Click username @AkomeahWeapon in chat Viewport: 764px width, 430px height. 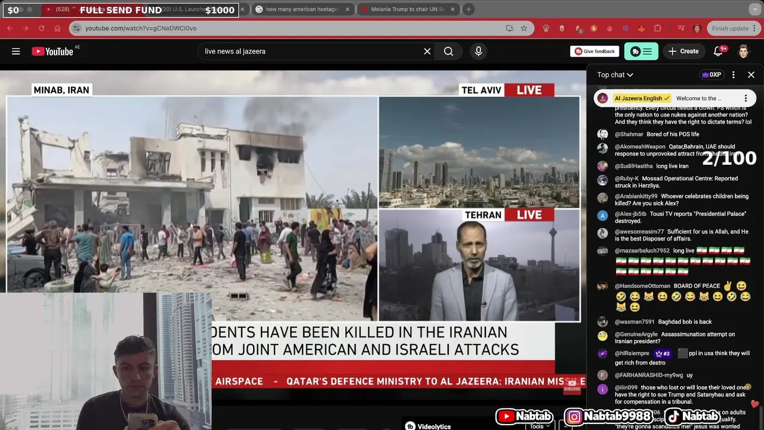pyautogui.click(x=640, y=146)
